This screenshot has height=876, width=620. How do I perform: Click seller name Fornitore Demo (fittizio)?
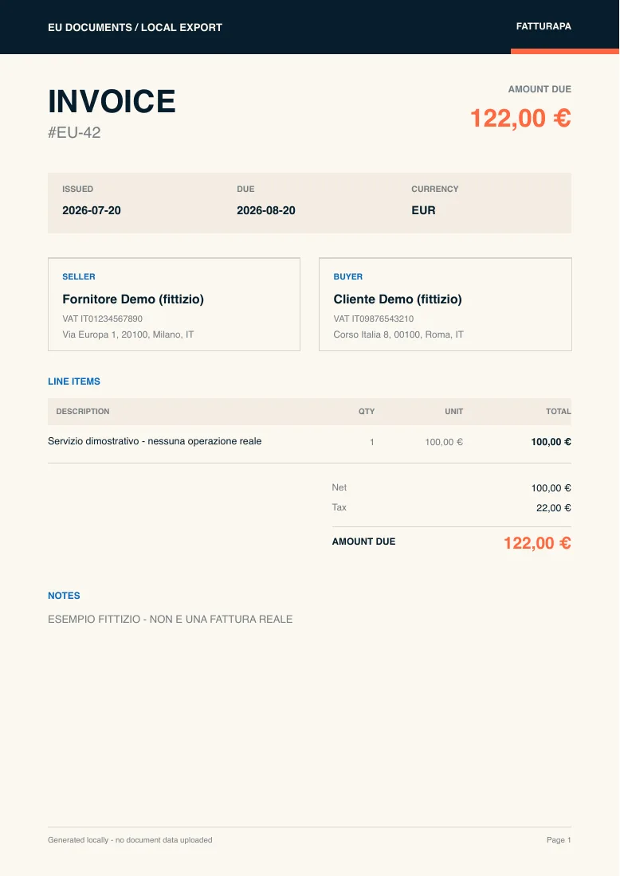click(x=133, y=299)
